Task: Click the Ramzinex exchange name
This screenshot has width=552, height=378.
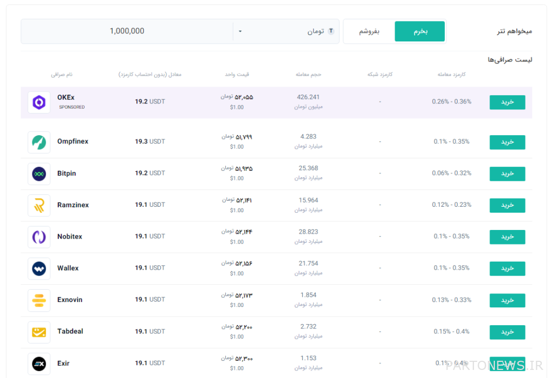Action: pos(73,205)
